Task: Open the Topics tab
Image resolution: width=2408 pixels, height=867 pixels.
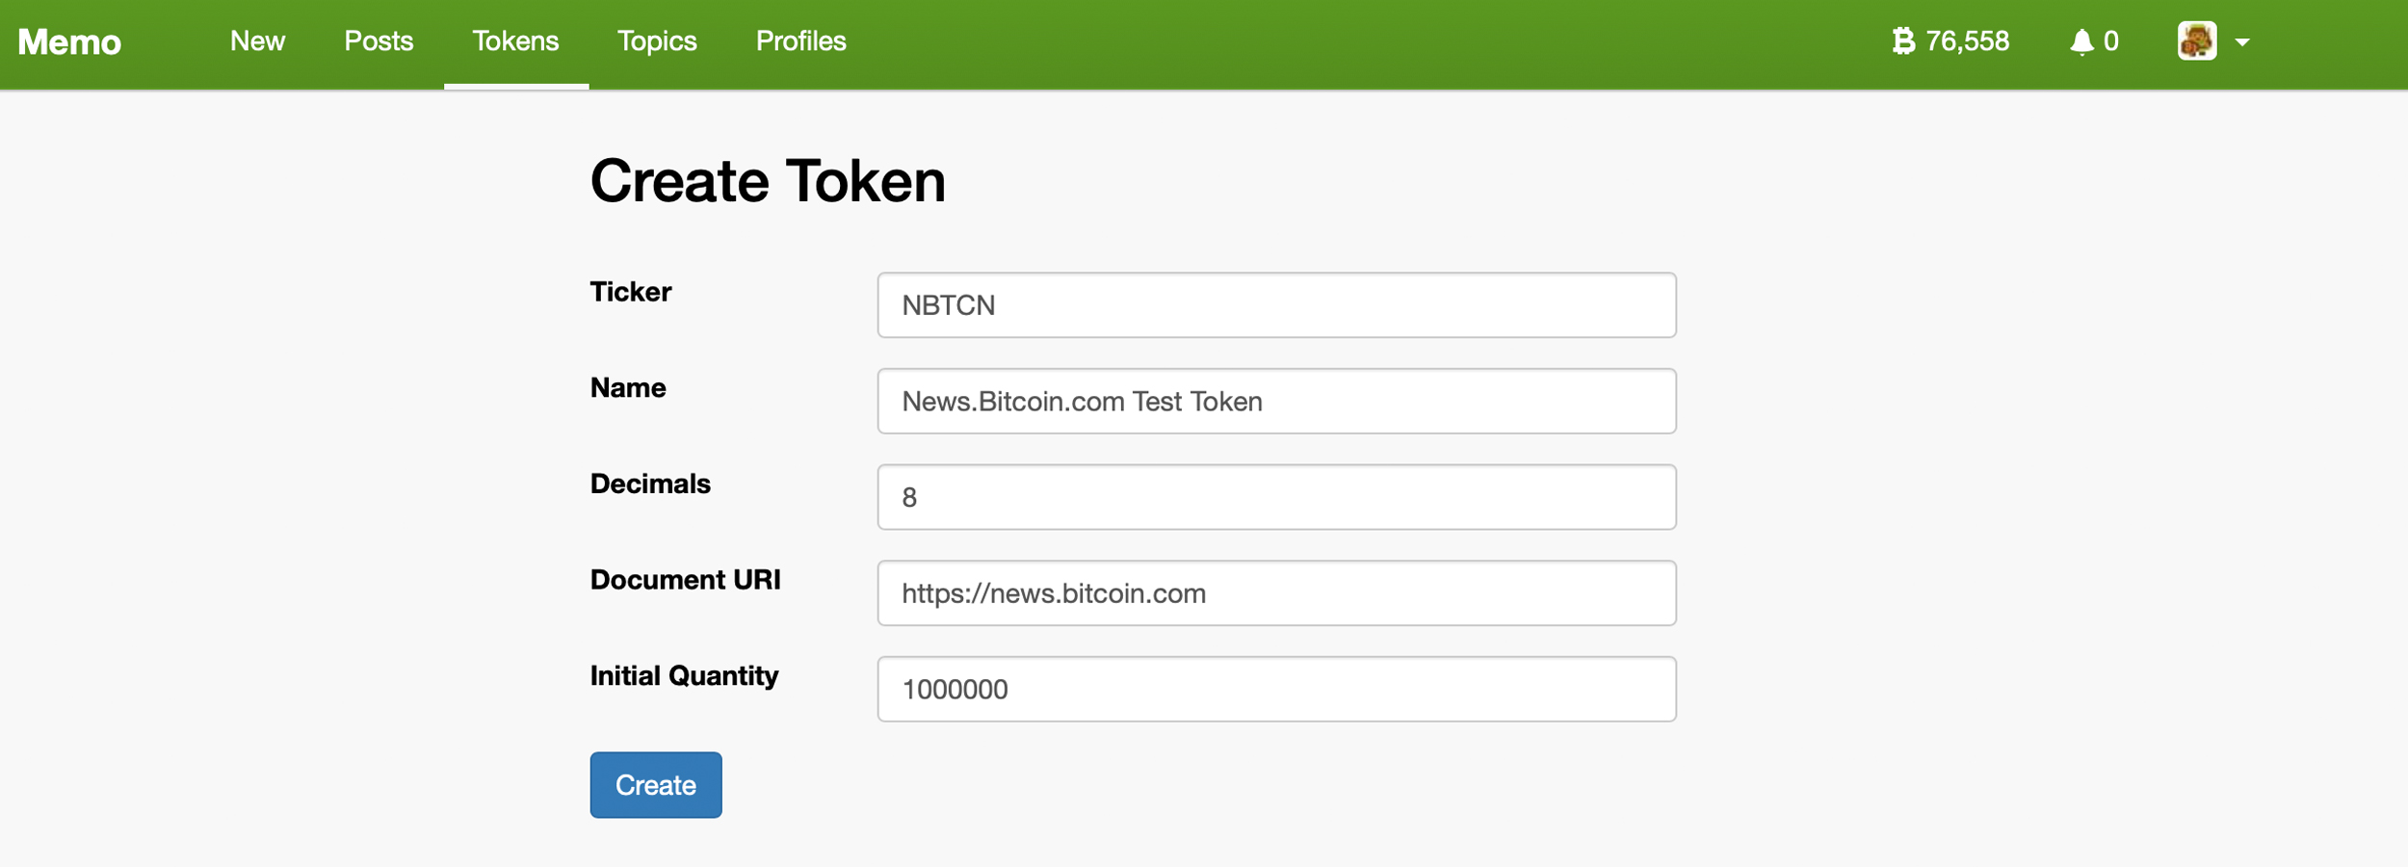Action: 657,41
